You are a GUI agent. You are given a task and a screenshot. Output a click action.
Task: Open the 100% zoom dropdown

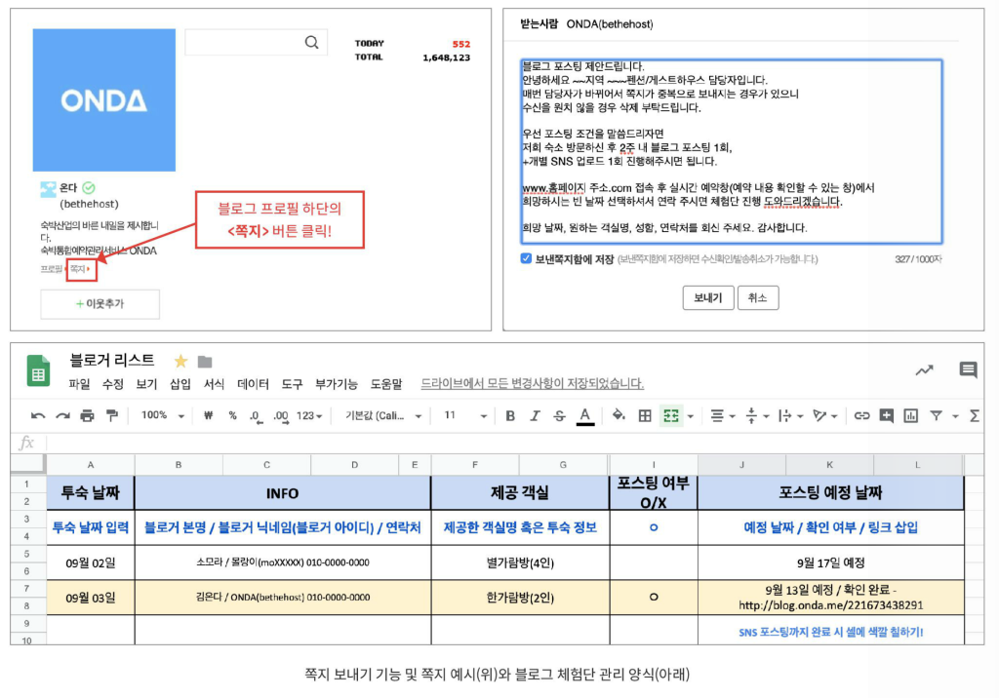163,415
